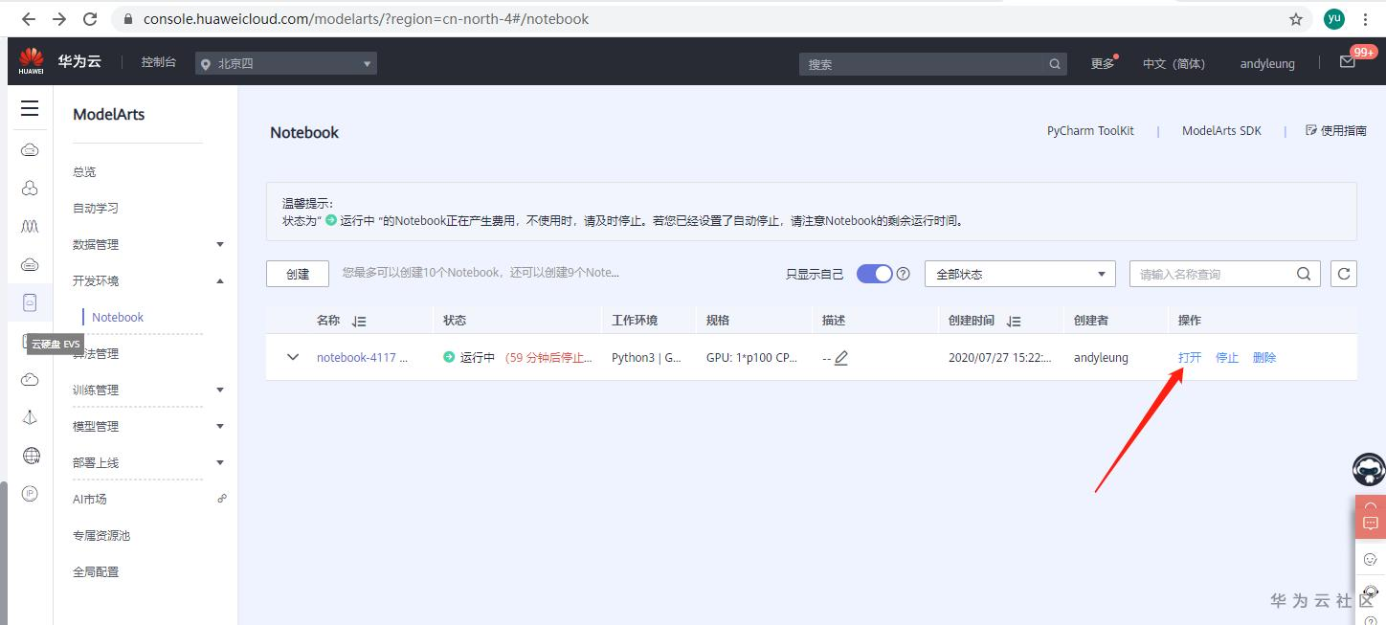Edit the notebook description with pencil icon

pos(841,358)
